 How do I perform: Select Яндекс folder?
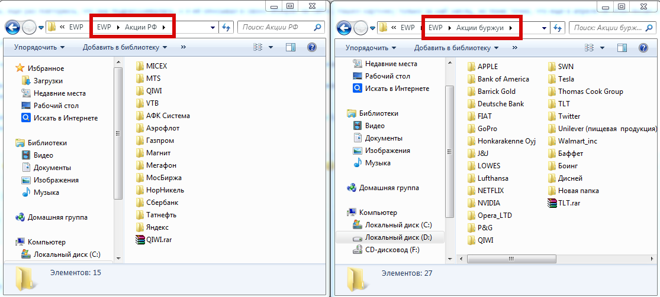point(152,227)
